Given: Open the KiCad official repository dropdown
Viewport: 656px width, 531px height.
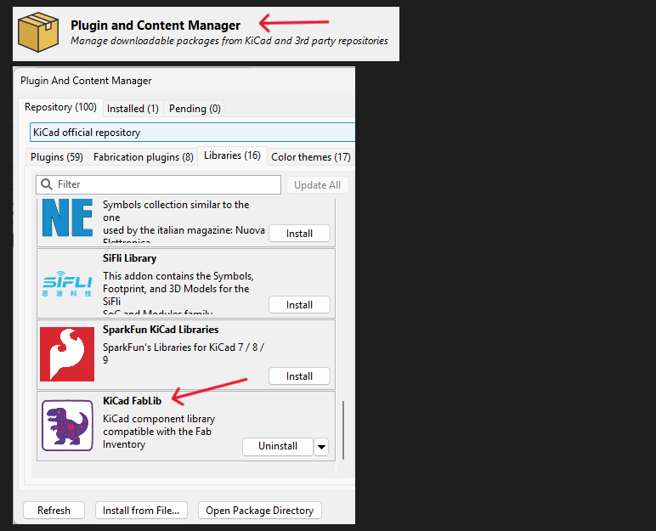Looking at the screenshot, I should point(192,133).
